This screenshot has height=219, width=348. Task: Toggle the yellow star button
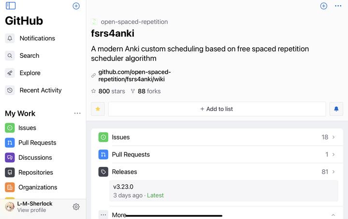(x=98, y=109)
